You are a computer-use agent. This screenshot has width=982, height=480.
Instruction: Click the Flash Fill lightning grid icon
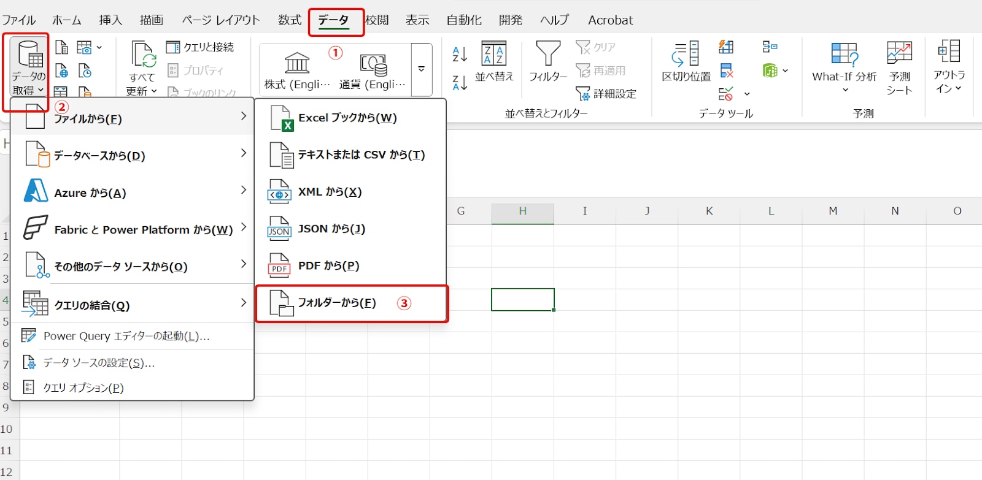tap(726, 47)
